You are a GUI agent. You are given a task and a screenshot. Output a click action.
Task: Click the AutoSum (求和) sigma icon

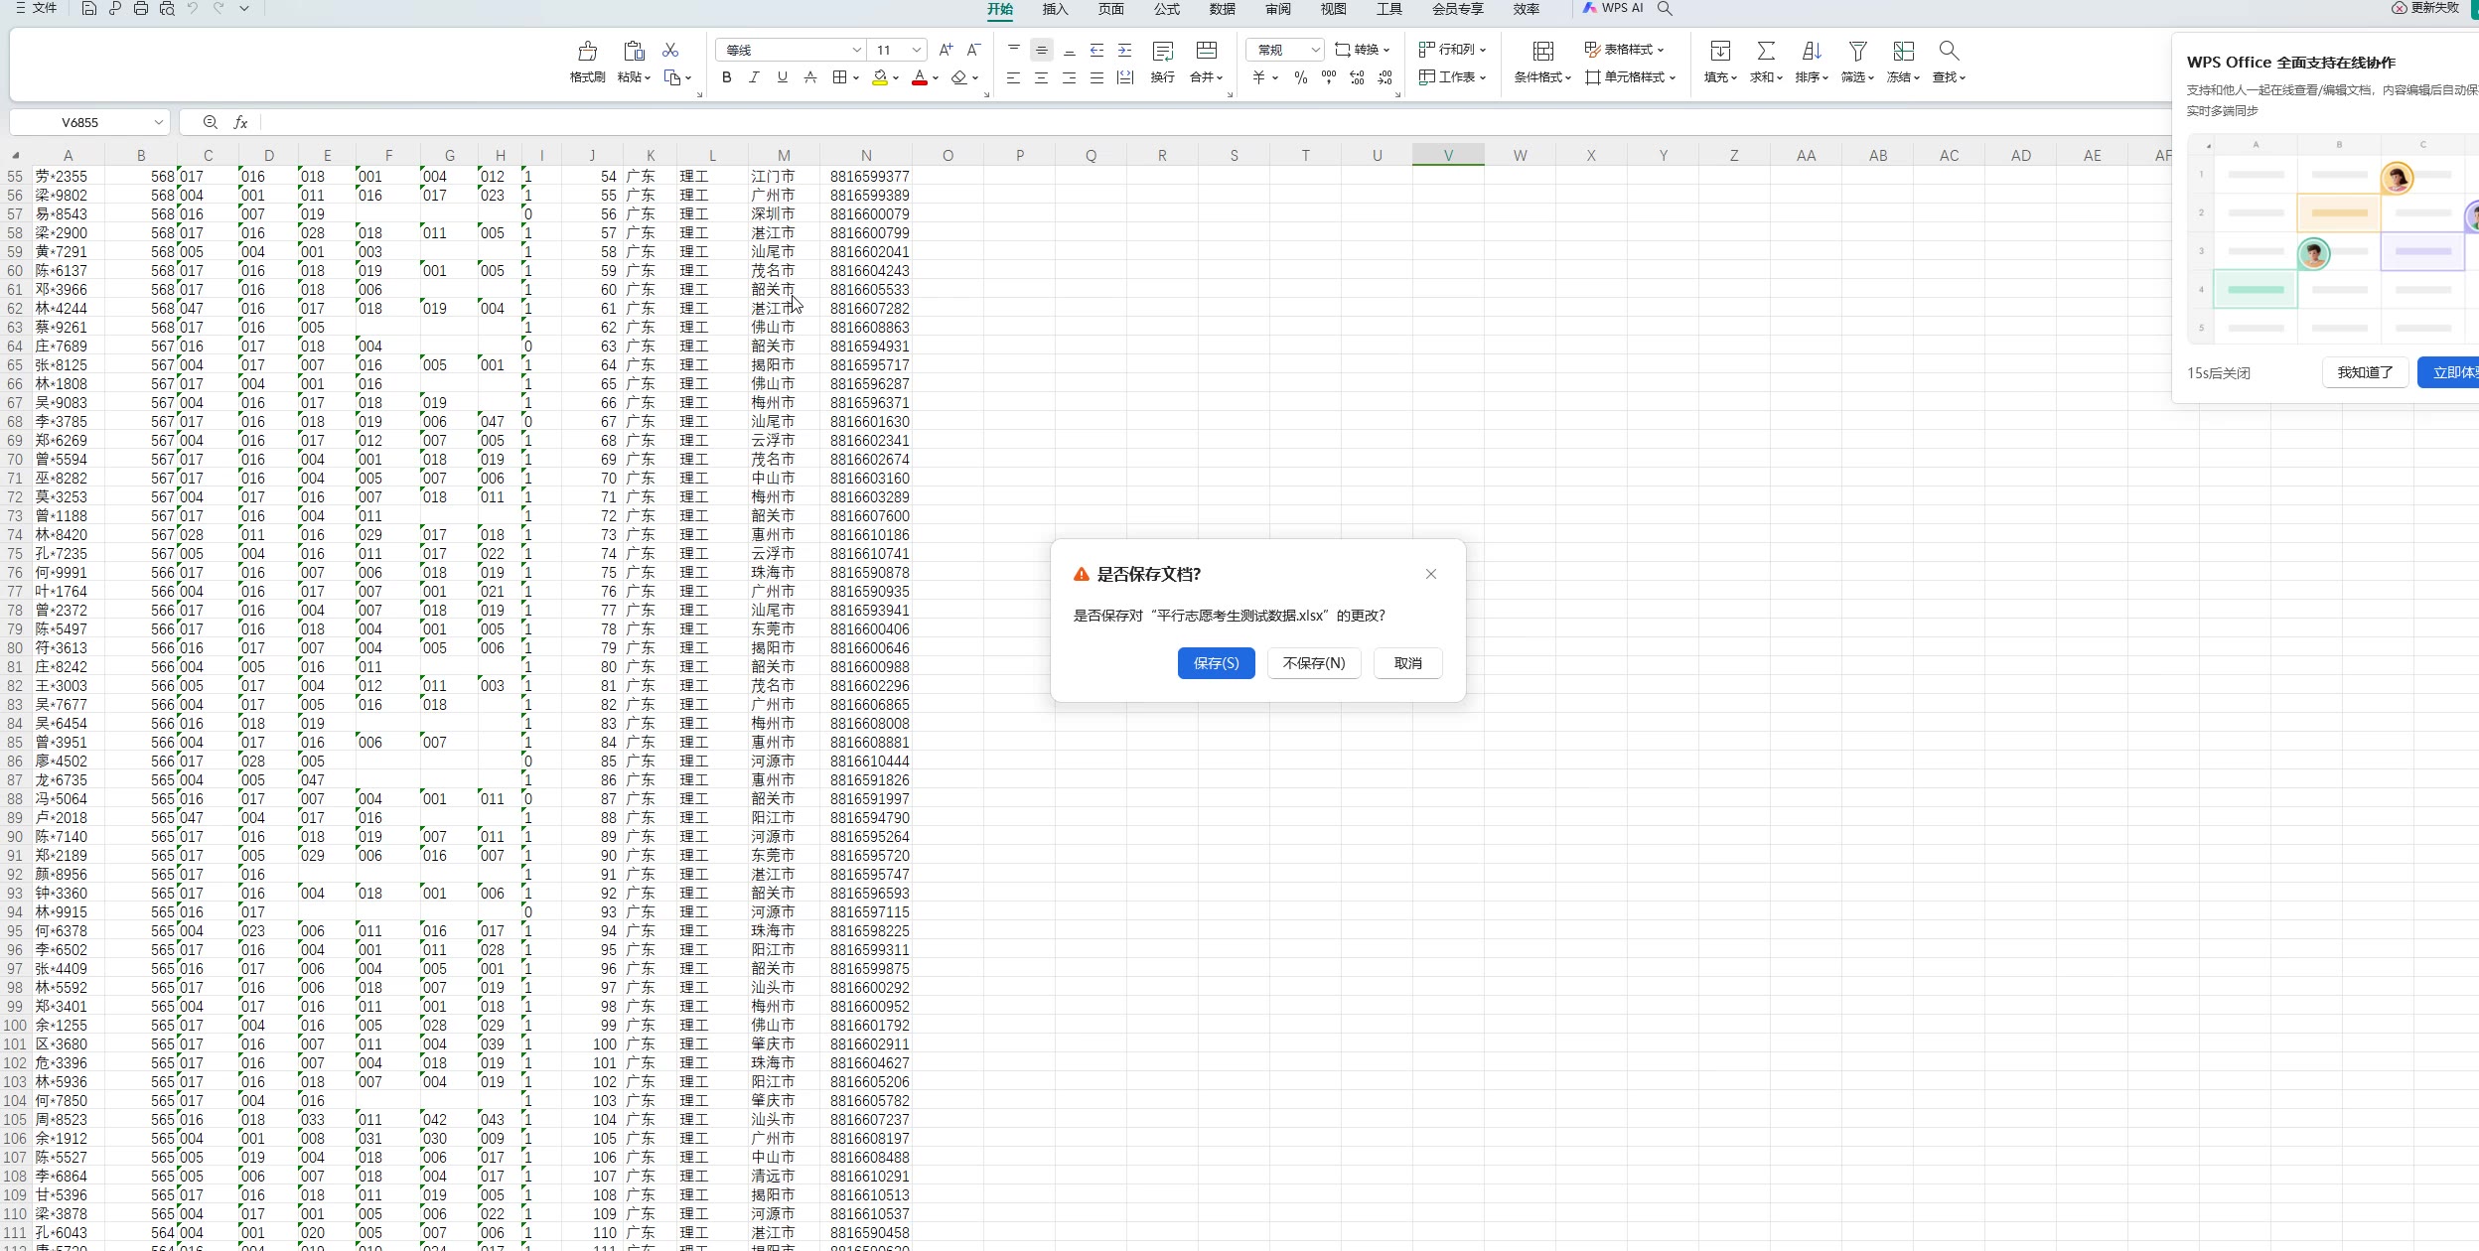point(1765,52)
